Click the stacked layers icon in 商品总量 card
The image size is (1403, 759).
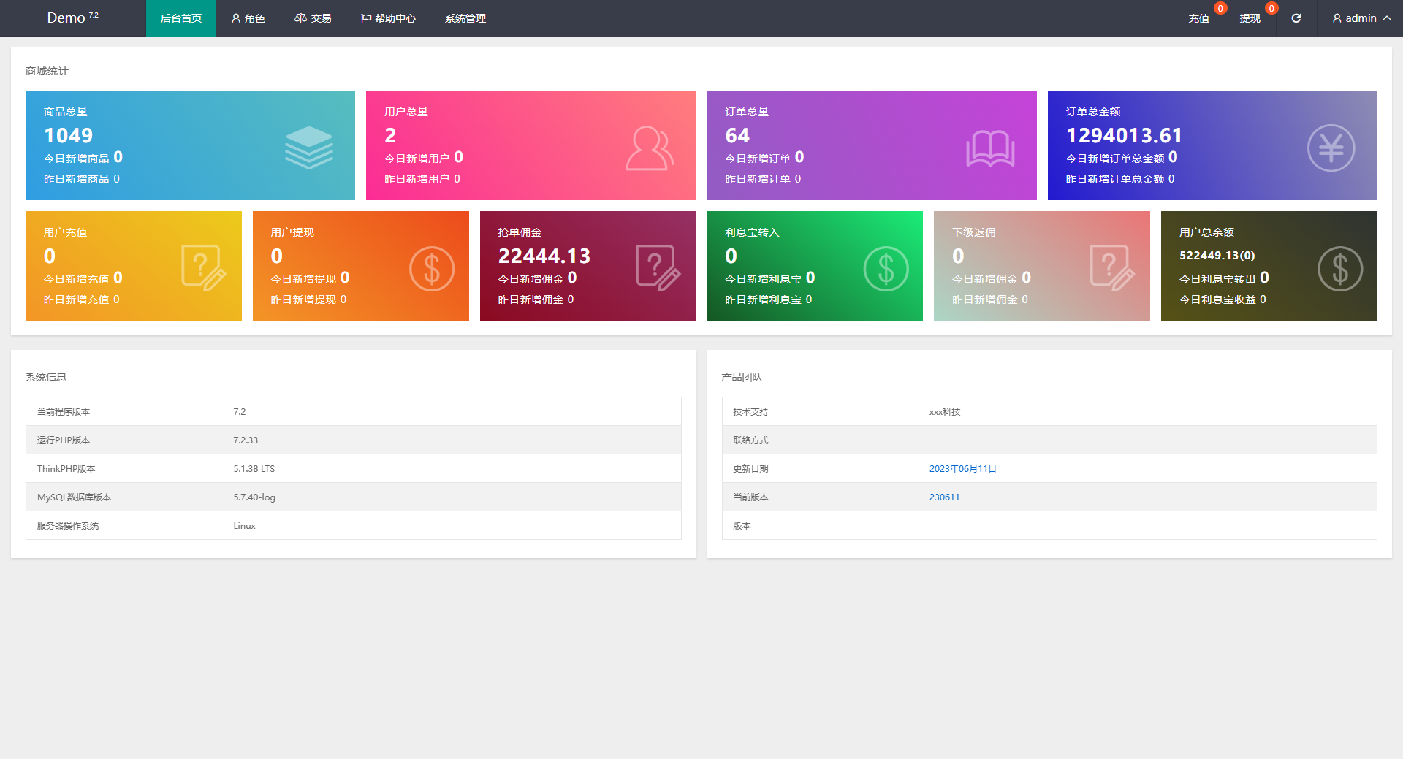tap(308, 148)
